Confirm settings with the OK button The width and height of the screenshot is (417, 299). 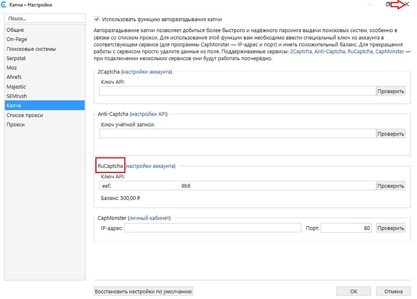pos(354,292)
